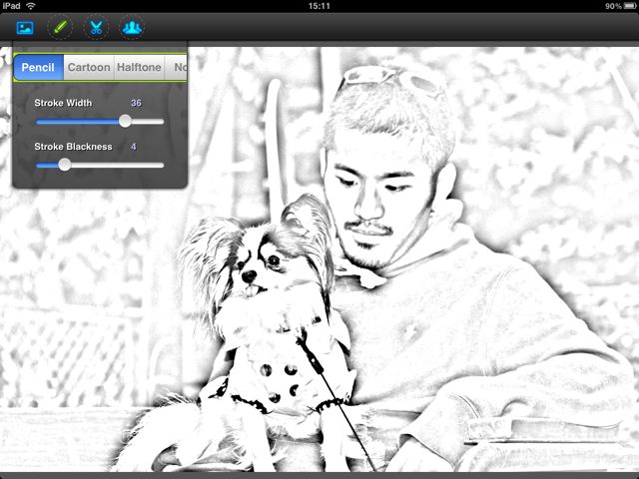Select the green pencil effects tool
The width and height of the screenshot is (639, 479).
pyautogui.click(x=60, y=28)
